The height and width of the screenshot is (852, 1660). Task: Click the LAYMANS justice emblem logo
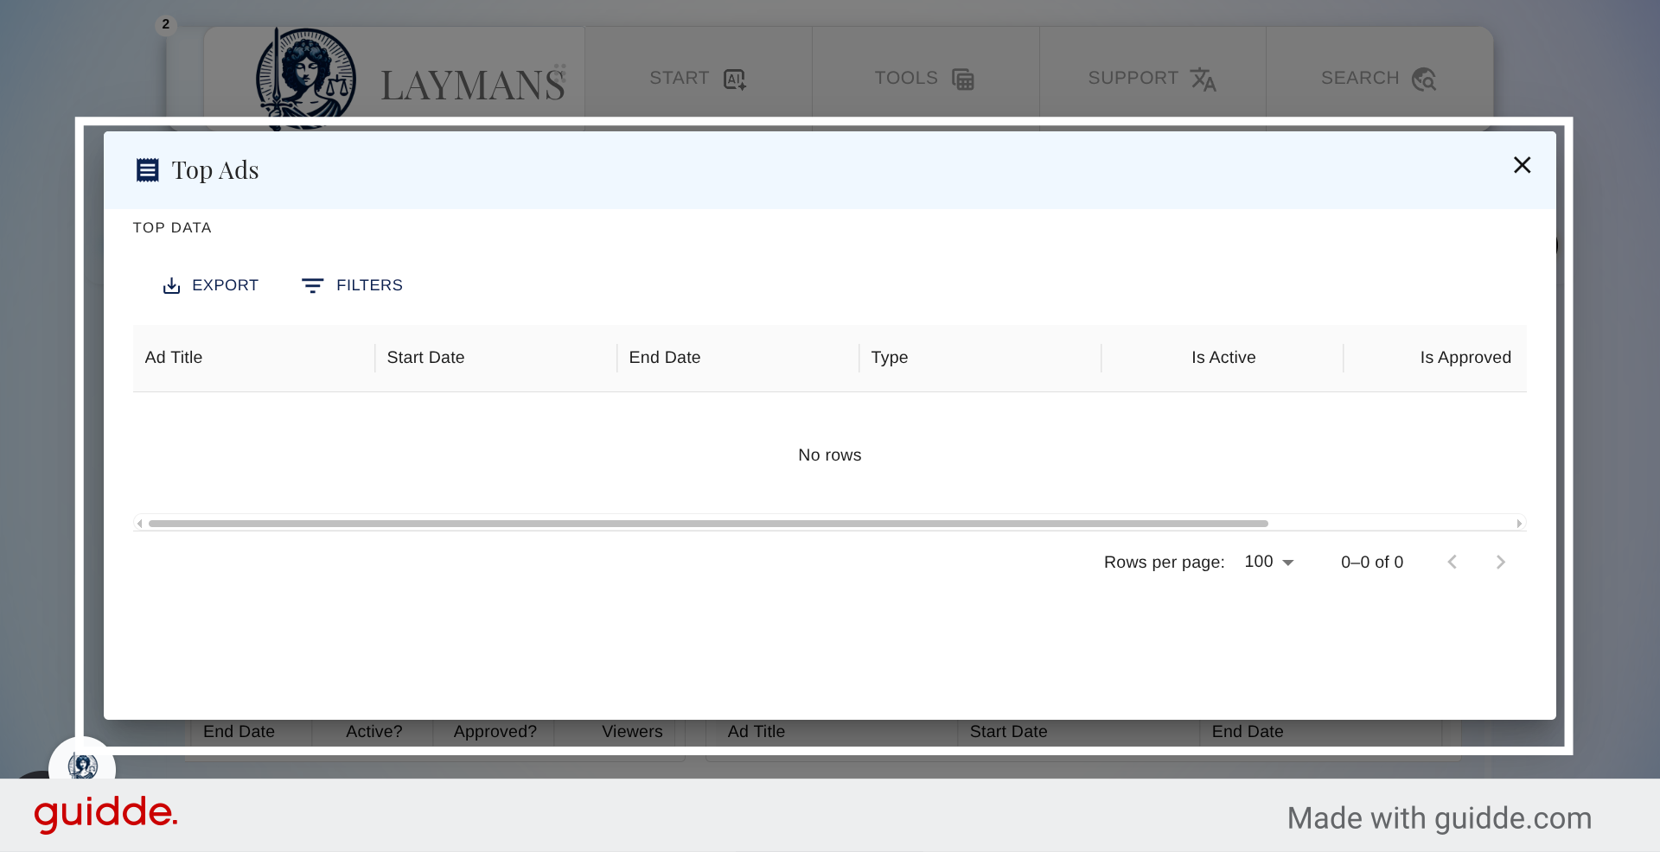click(304, 76)
